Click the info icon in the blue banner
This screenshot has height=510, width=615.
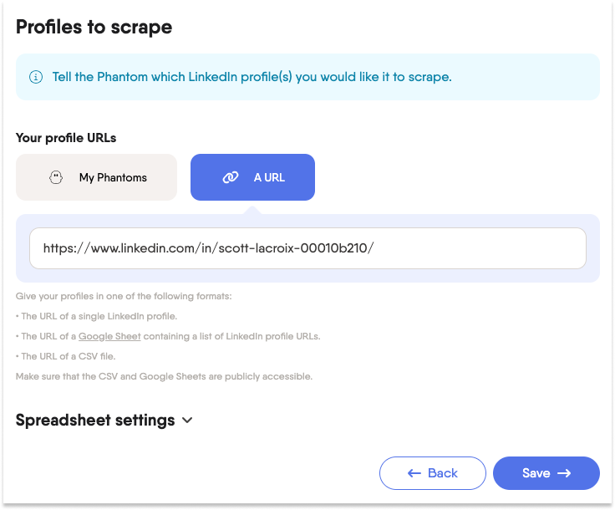36,77
